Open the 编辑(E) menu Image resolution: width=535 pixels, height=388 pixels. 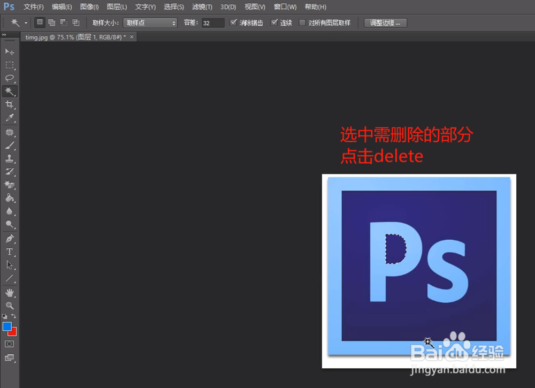coord(62,7)
